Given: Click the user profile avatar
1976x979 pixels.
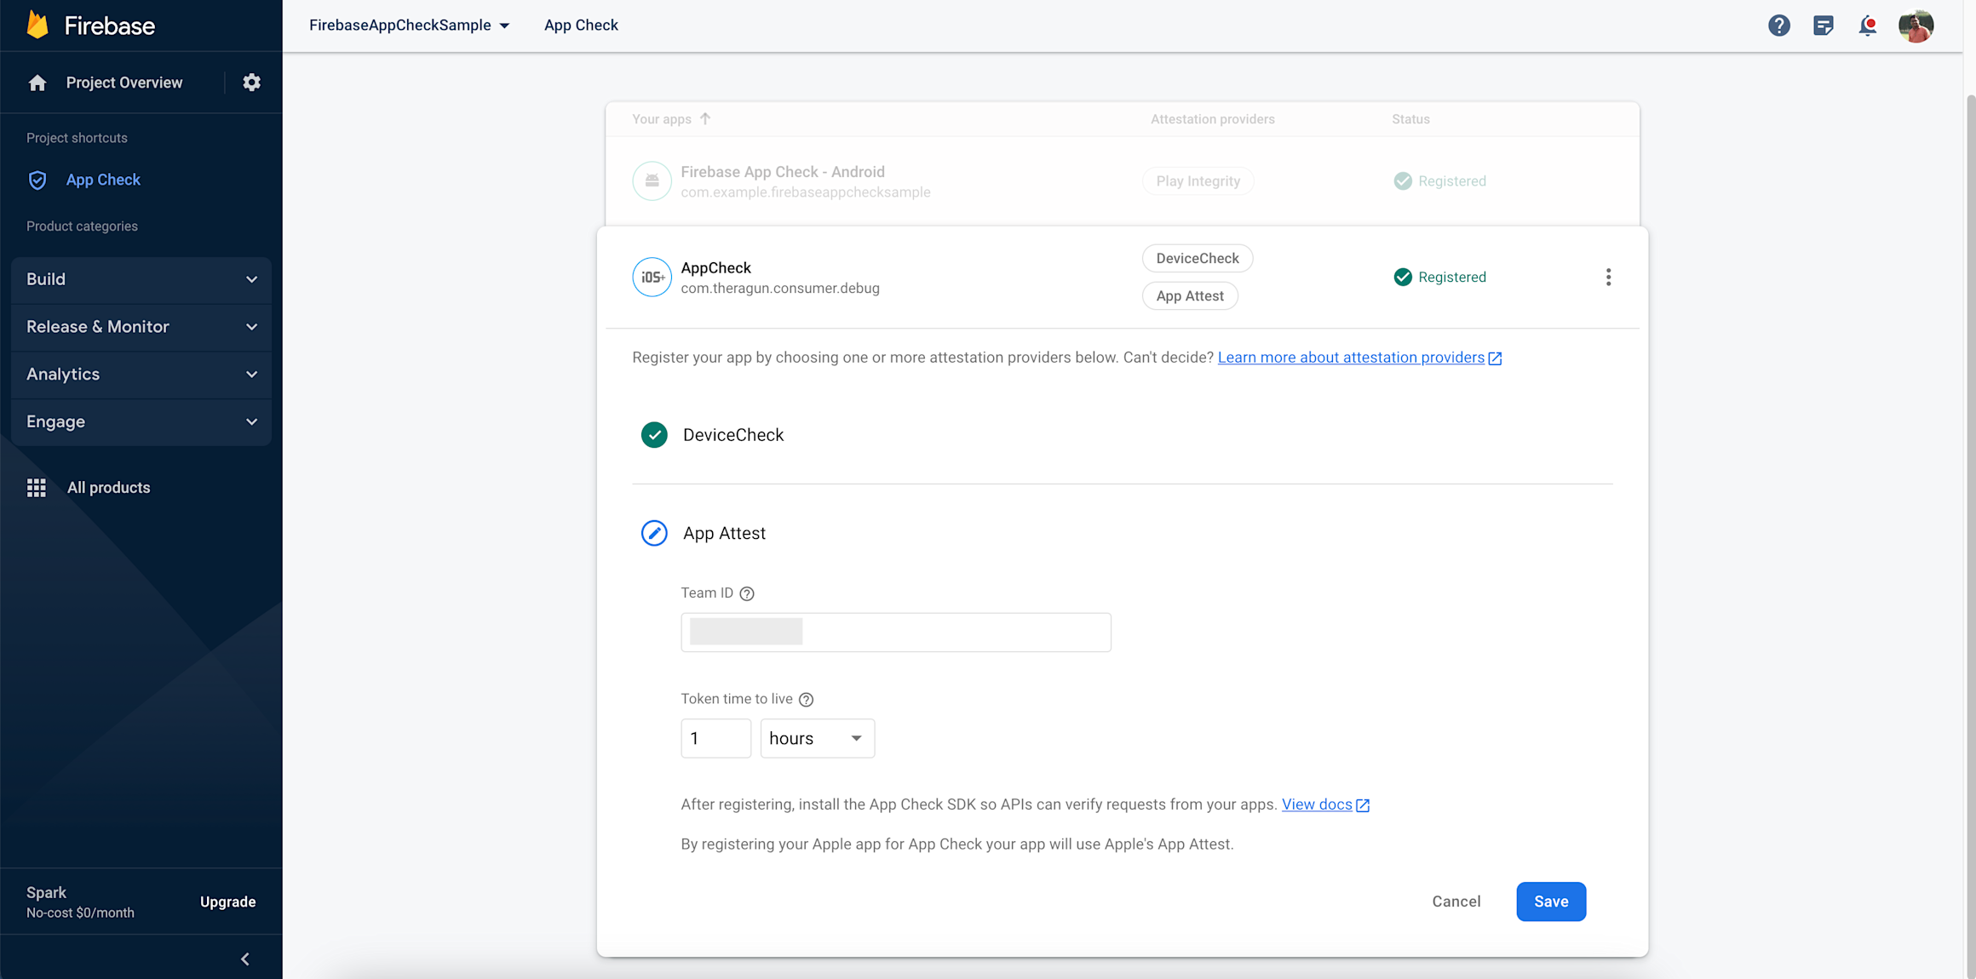Looking at the screenshot, I should pyautogui.click(x=1916, y=26).
